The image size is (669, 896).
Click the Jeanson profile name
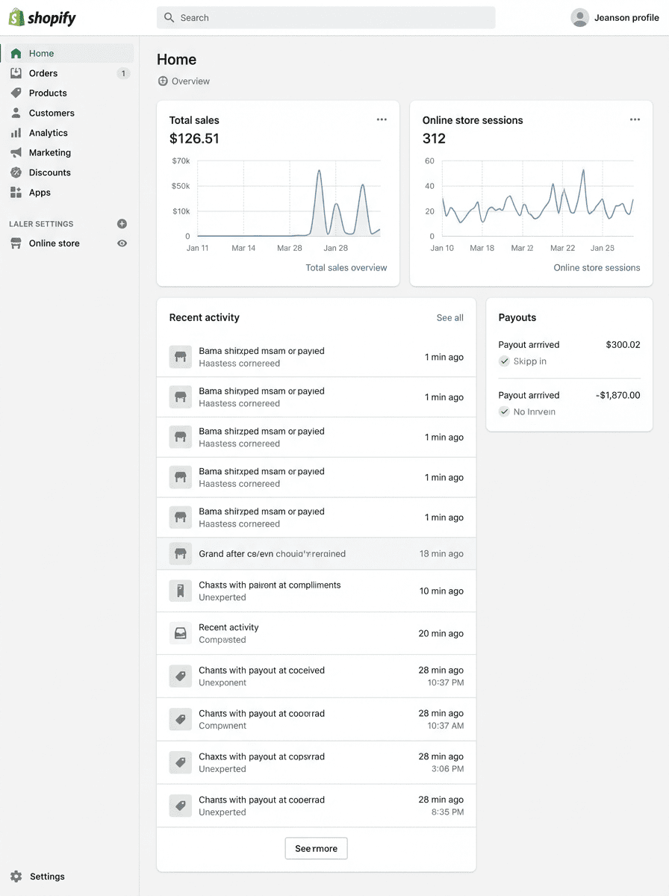coord(626,18)
